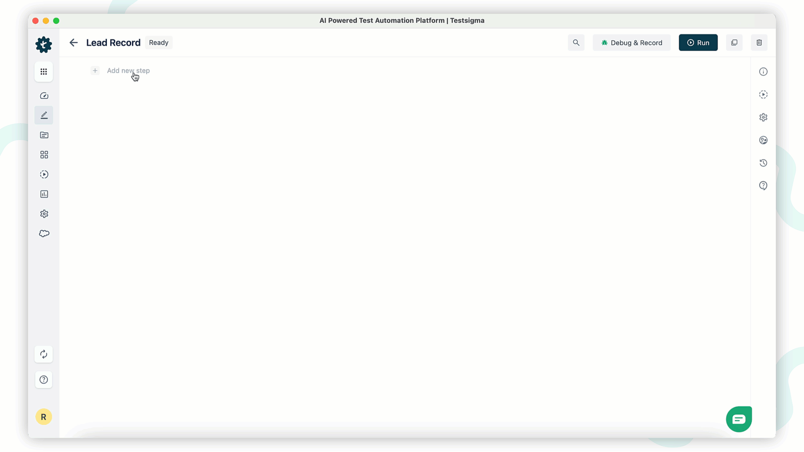The height and width of the screenshot is (452, 804).
Task: Click the search magnifier button
Action: click(x=576, y=43)
